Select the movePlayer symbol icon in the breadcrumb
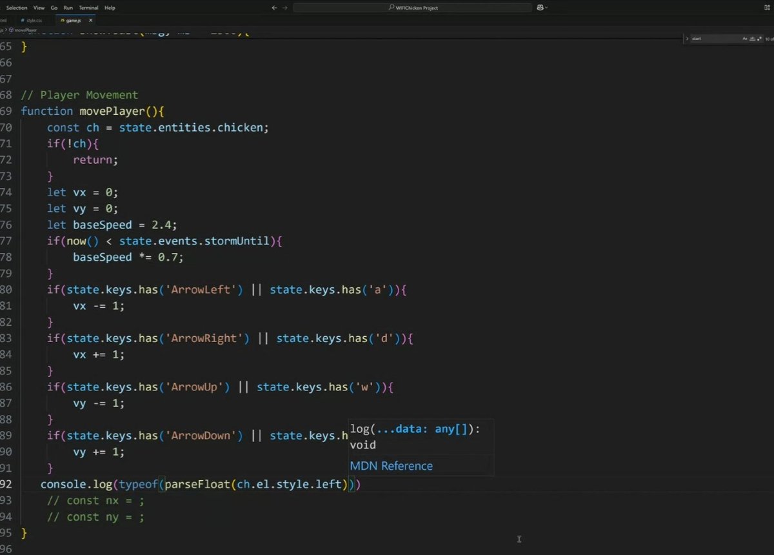774x555 pixels. [x=11, y=30]
